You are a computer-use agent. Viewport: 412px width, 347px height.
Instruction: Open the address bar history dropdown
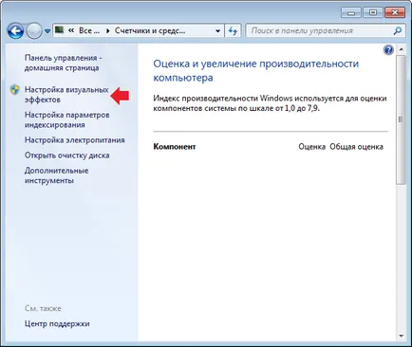pos(217,31)
